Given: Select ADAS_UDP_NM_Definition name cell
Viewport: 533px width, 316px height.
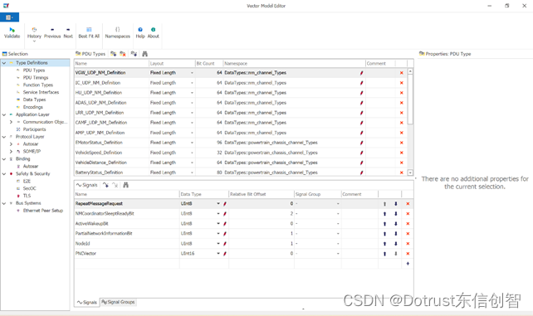Looking at the screenshot, I should pyautogui.click(x=111, y=103).
